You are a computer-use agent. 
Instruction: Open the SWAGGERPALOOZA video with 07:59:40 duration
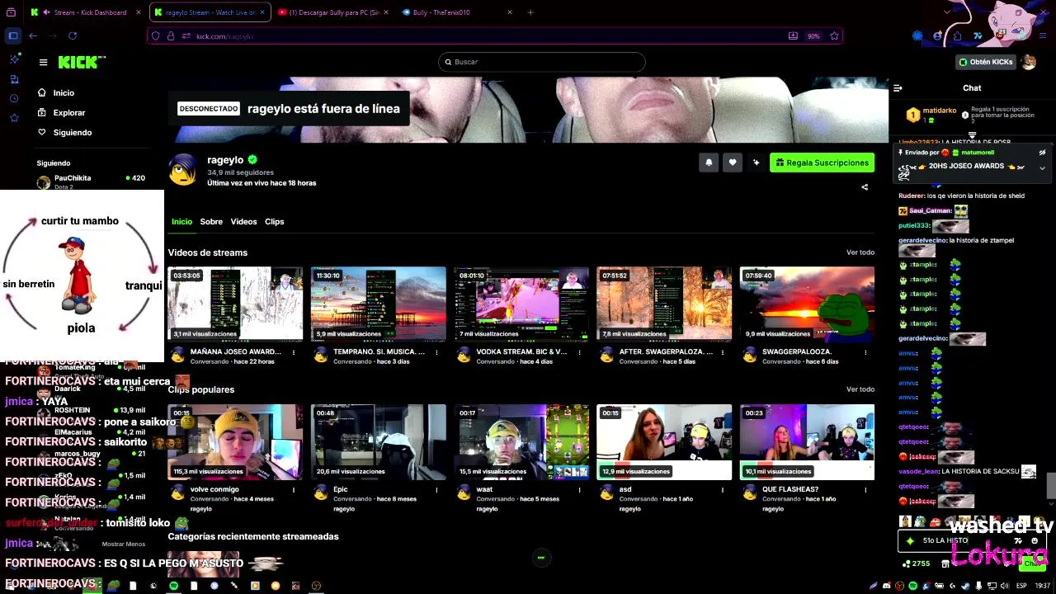pyautogui.click(x=807, y=304)
